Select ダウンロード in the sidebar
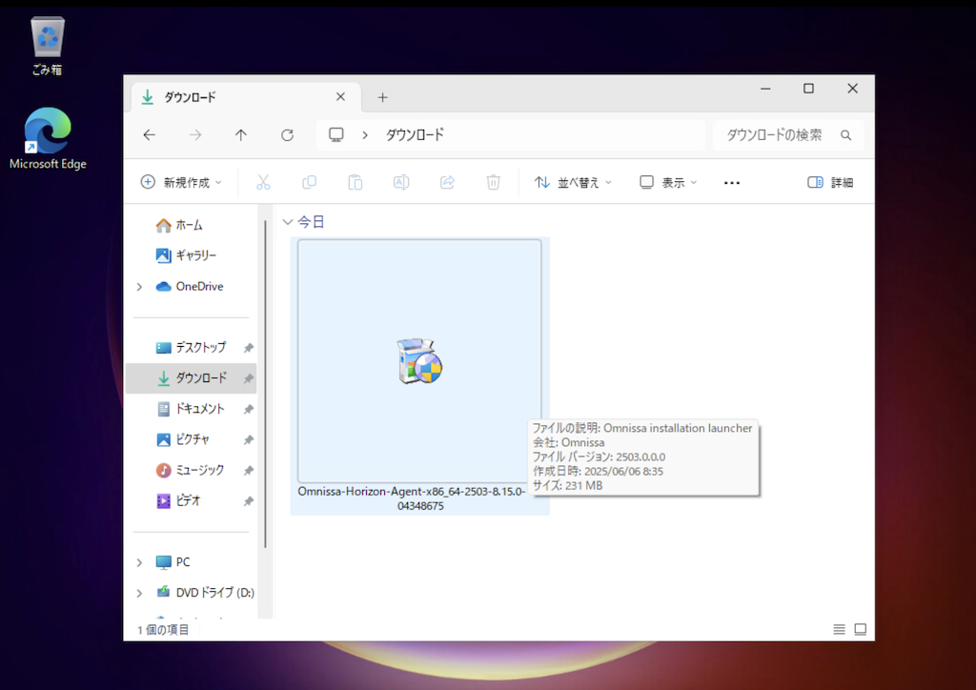Image resolution: width=976 pixels, height=690 pixels. pos(191,378)
